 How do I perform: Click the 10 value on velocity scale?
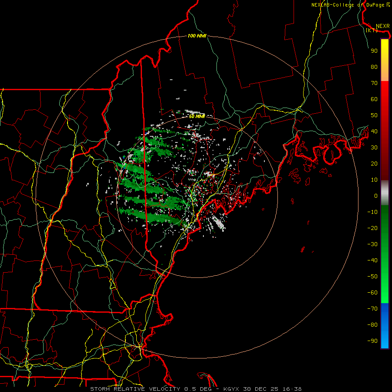pyautogui.click(x=374, y=180)
